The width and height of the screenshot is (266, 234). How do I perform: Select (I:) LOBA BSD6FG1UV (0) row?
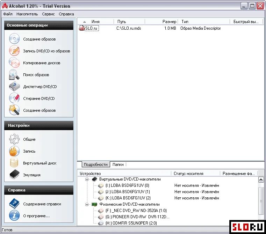(x=127, y=185)
